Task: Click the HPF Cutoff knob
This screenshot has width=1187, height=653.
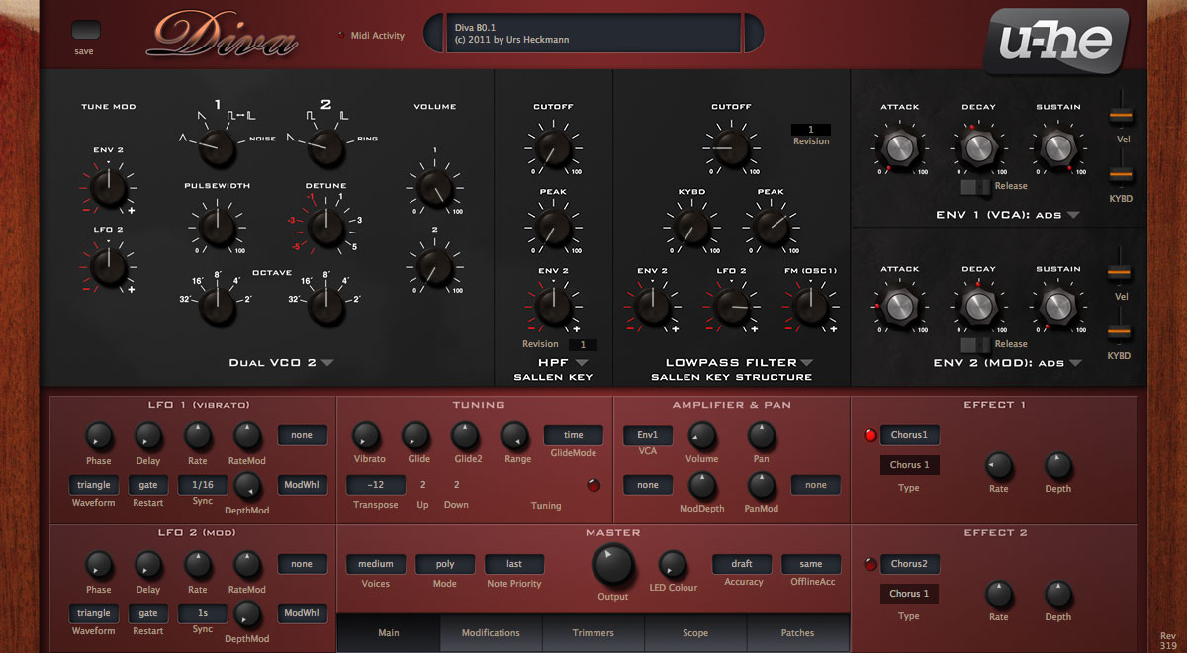Action: pos(553,147)
